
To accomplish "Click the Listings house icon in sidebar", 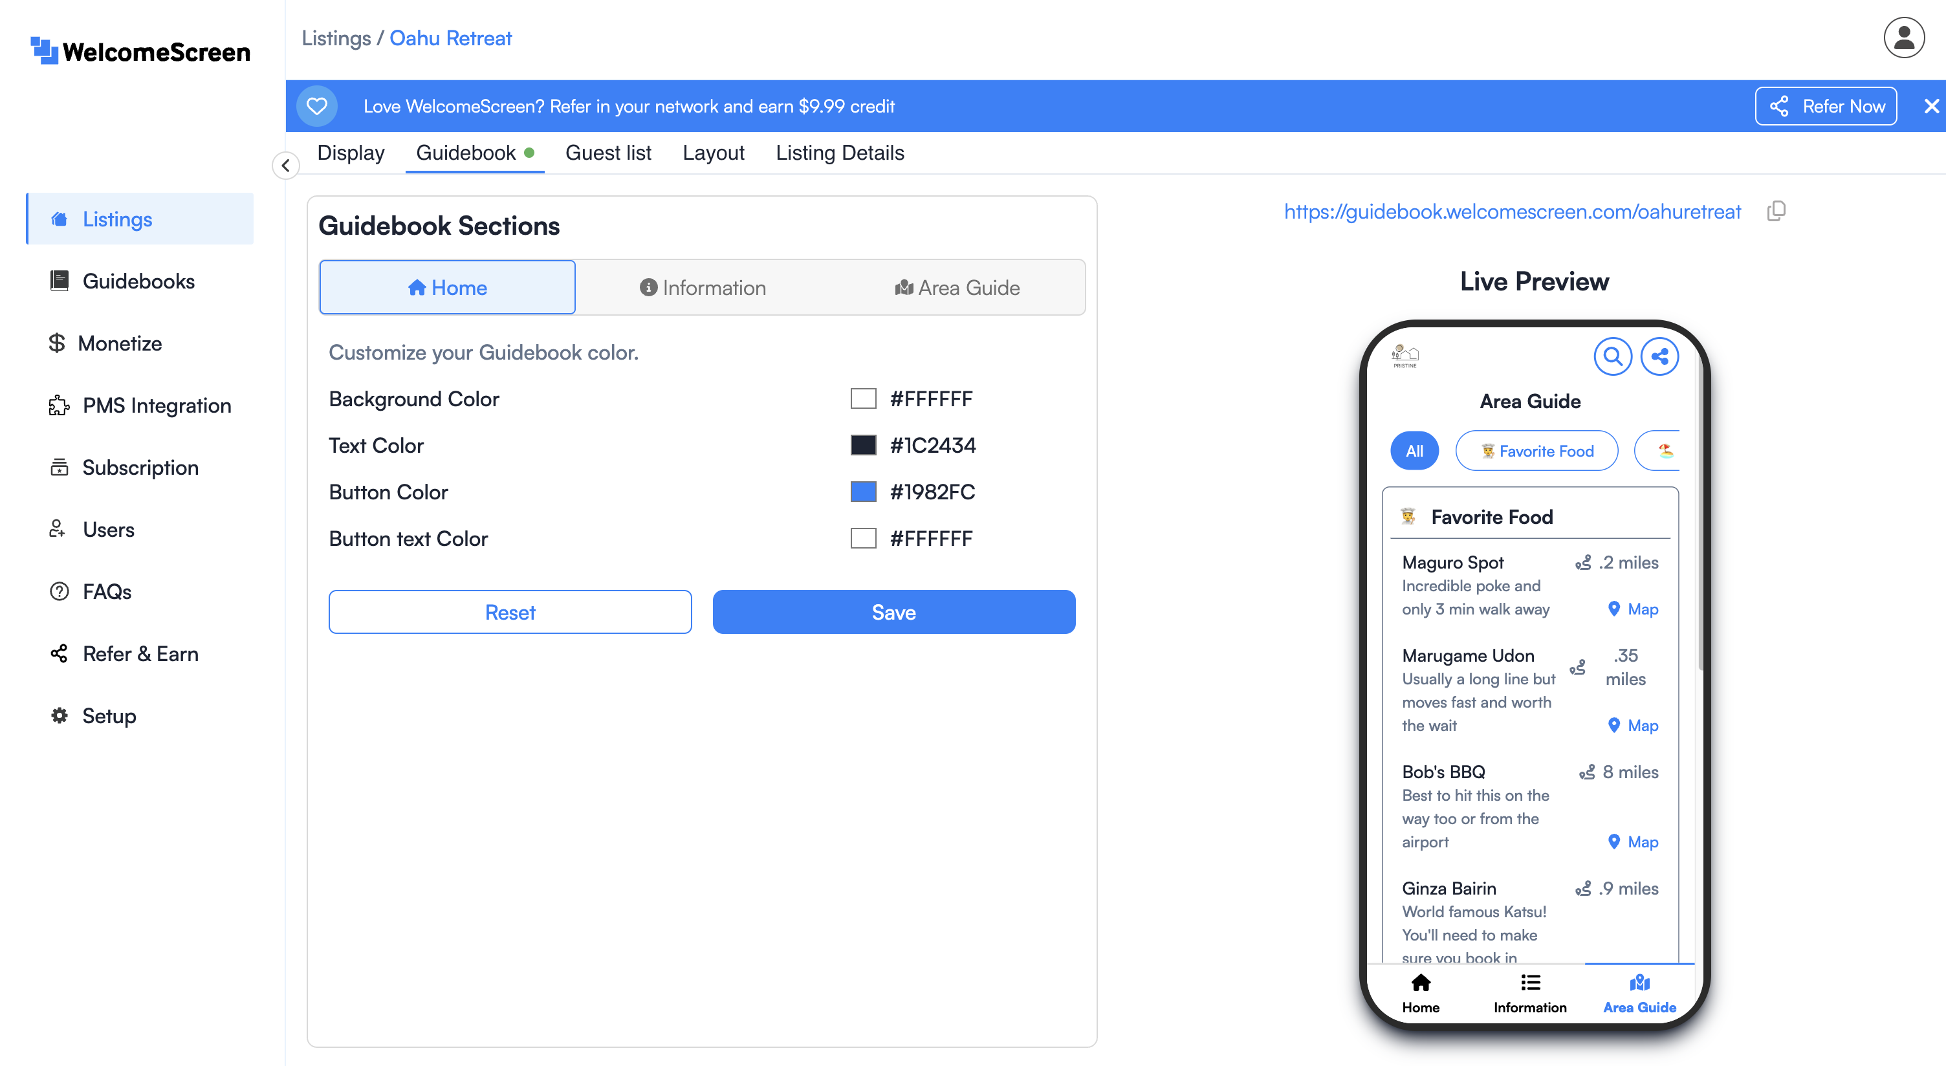I will [59, 219].
